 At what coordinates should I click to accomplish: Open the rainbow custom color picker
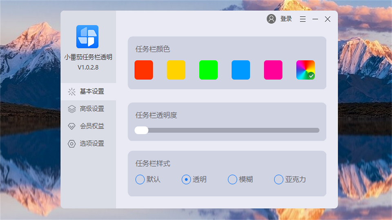tap(305, 70)
